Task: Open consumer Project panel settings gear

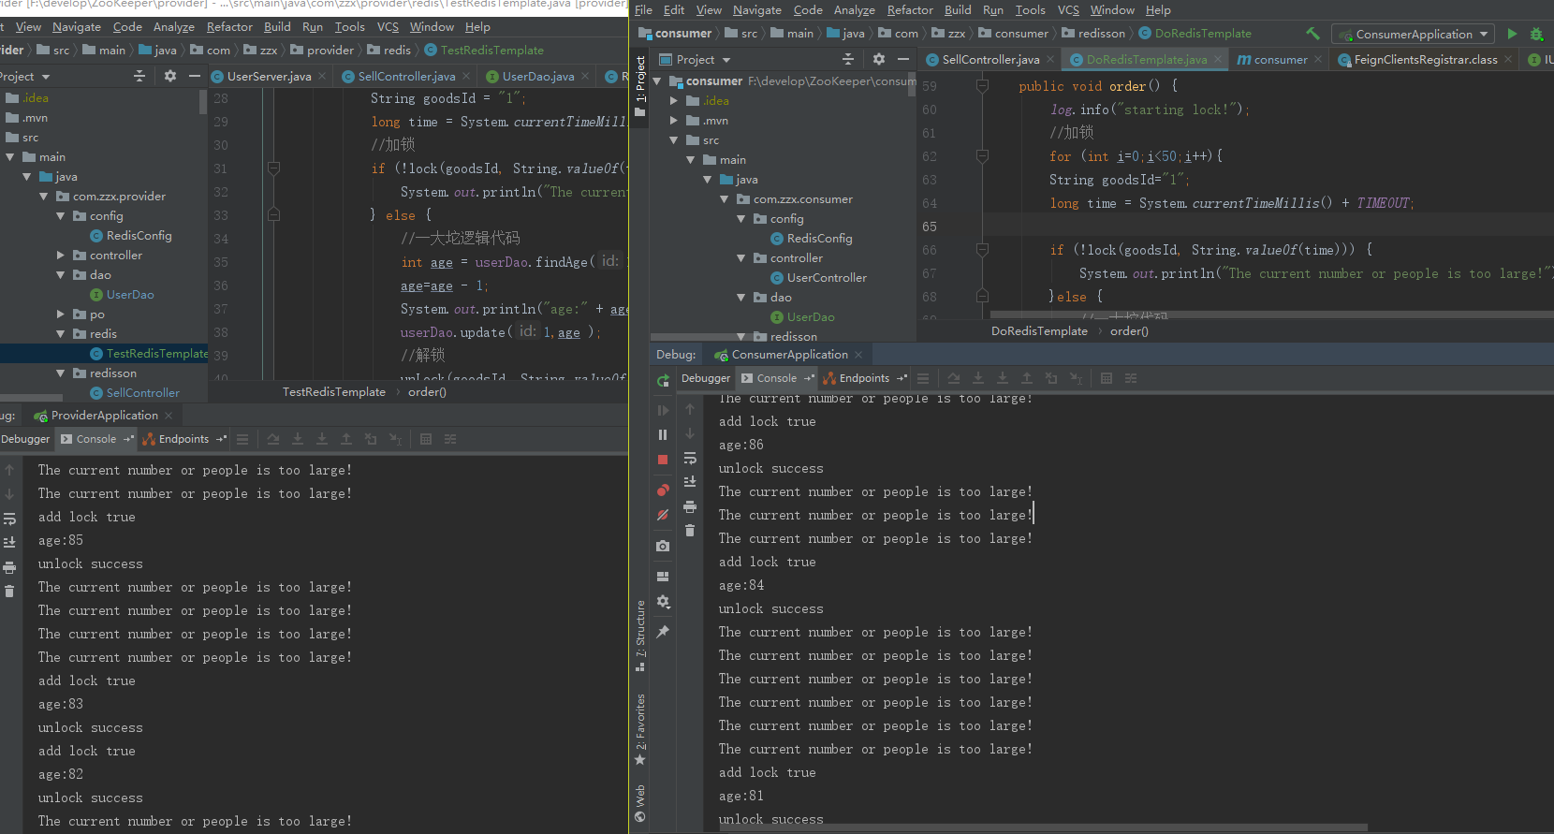Action: (878, 59)
